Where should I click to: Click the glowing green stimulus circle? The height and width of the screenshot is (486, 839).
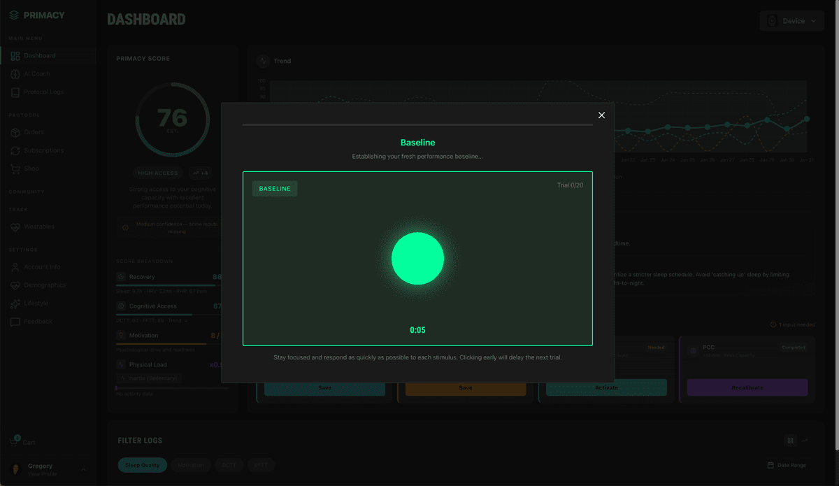click(417, 259)
